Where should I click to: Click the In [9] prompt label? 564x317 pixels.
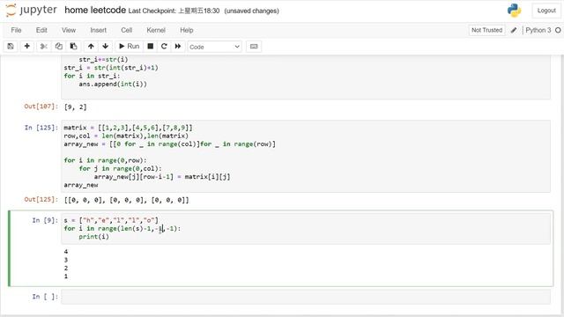click(45, 220)
